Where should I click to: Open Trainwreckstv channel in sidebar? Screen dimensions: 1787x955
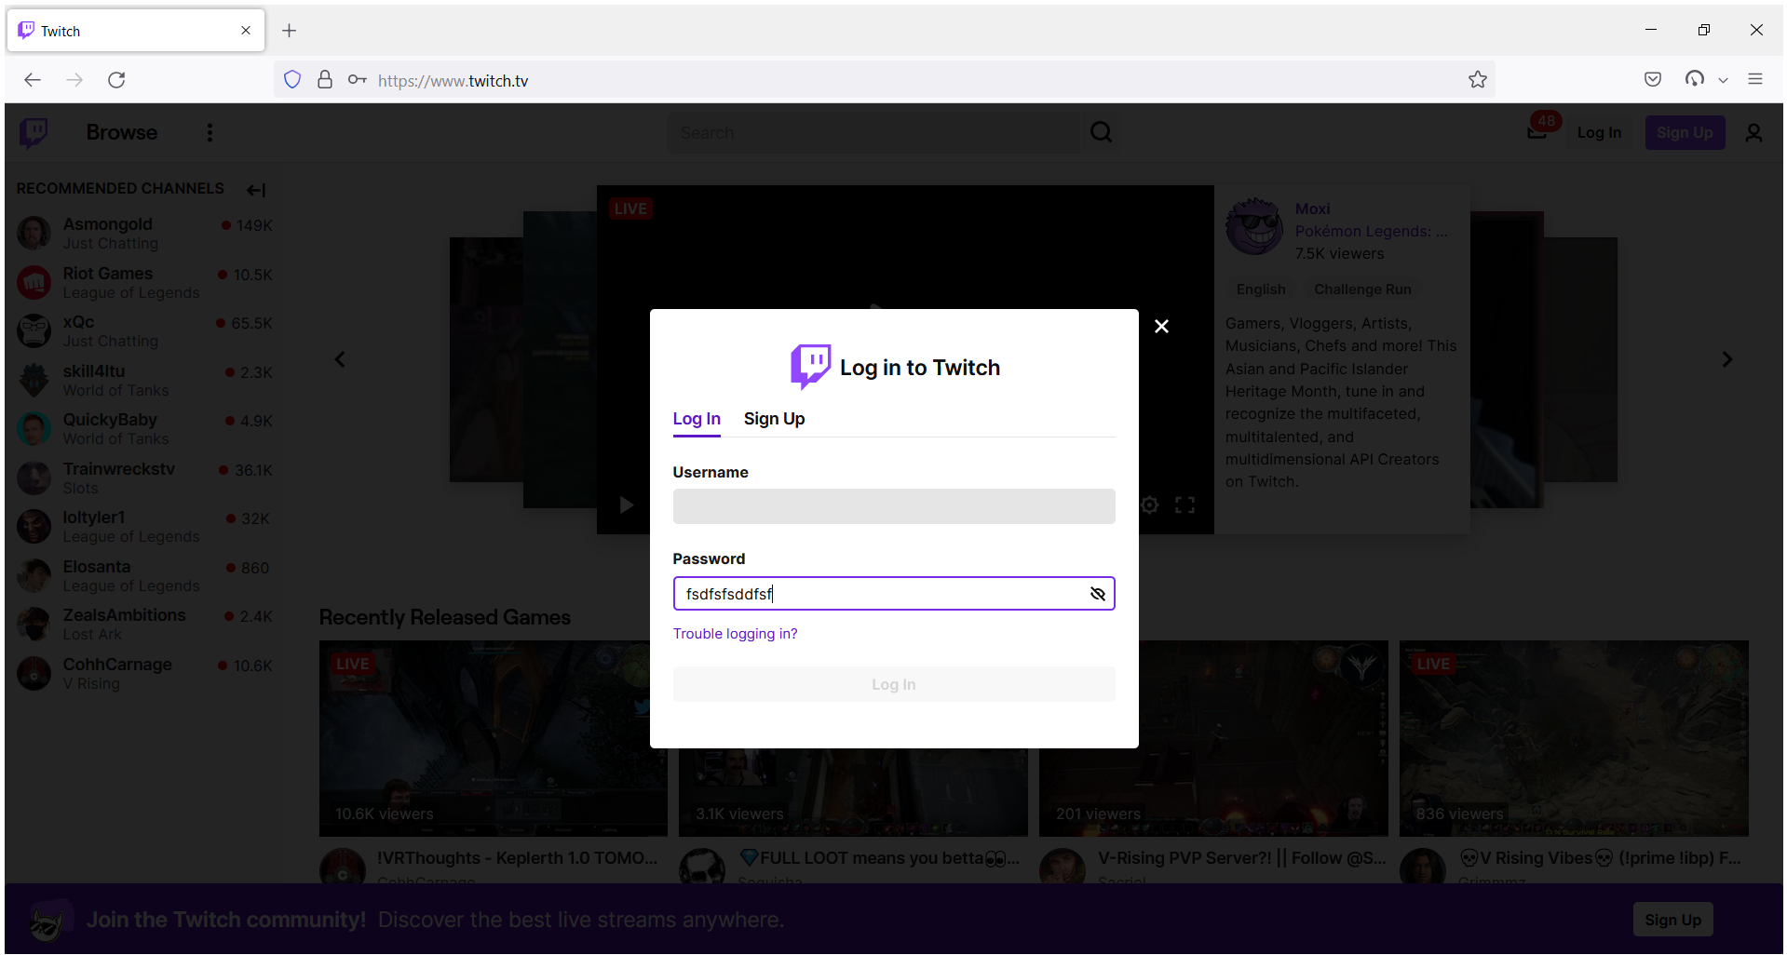[x=144, y=478]
